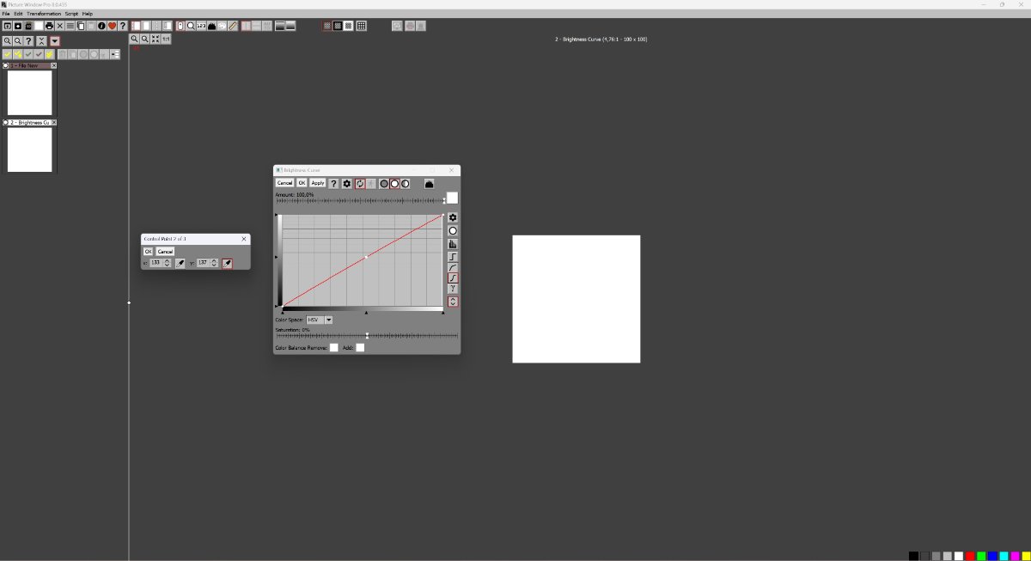
Task: Click the readout 123 tool icon
Action: (201, 26)
